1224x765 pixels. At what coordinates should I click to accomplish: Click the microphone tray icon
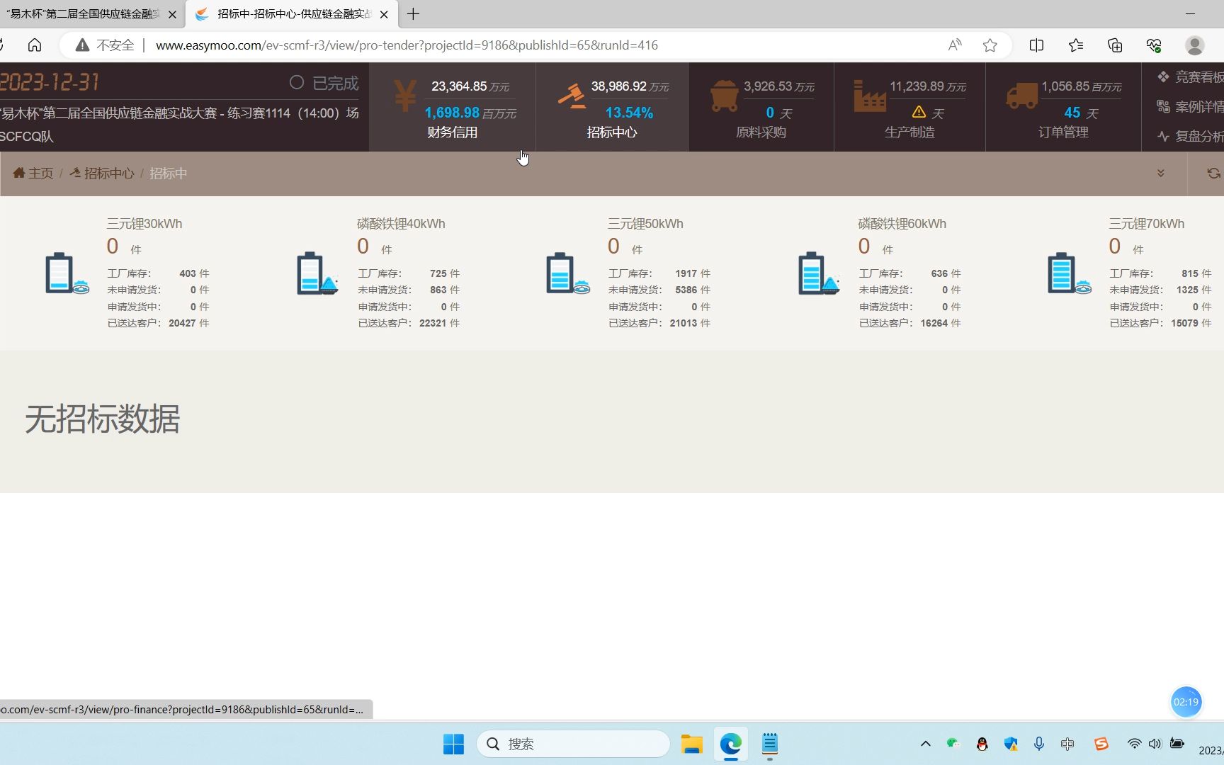tap(1038, 744)
